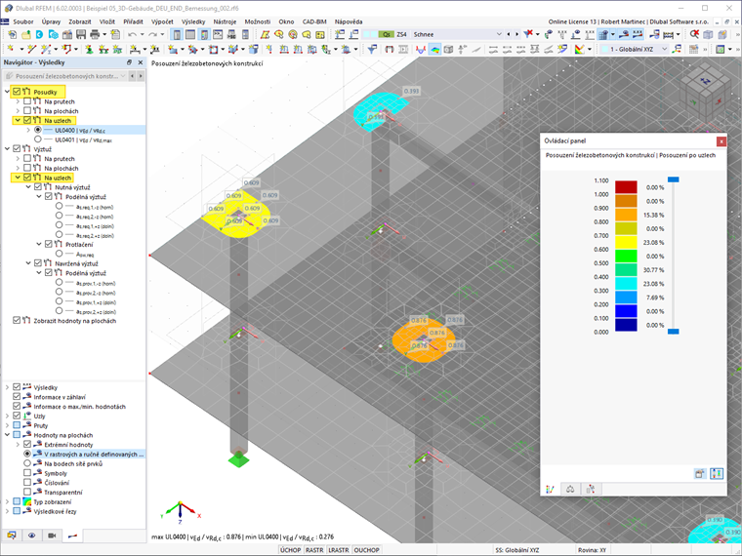Open the Výpočet menu

pyautogui.click(x=162, y=21)
